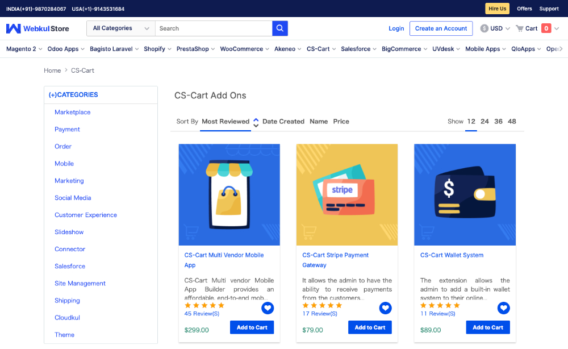568x349 pixels.
Task: Expand the (+)CATEGORIES sidebar header
Action: point(73,95)
